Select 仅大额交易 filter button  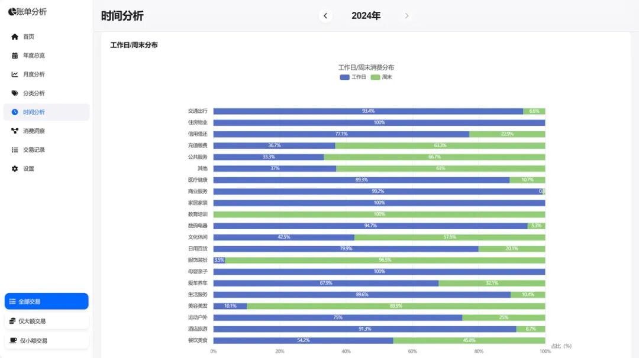[x=47, y=321]
